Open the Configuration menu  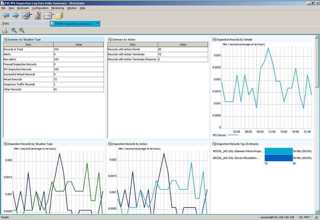click(40, 8)
